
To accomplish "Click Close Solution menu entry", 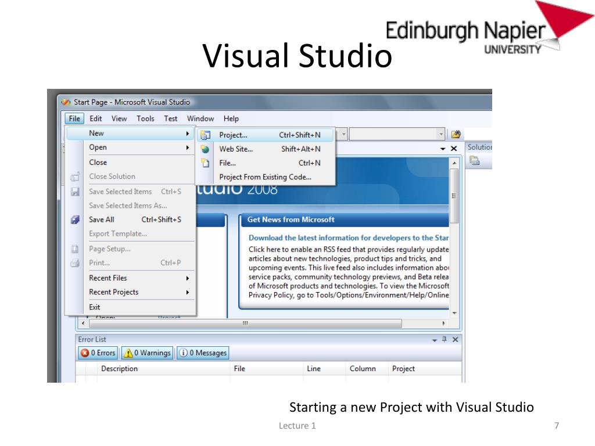I will pyautogui.click(x=112, y=177).
